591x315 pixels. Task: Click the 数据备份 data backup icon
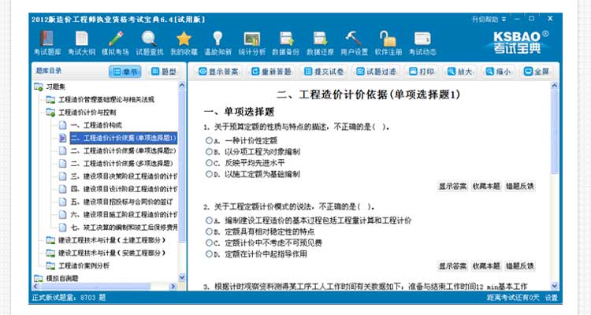[285, 43]
